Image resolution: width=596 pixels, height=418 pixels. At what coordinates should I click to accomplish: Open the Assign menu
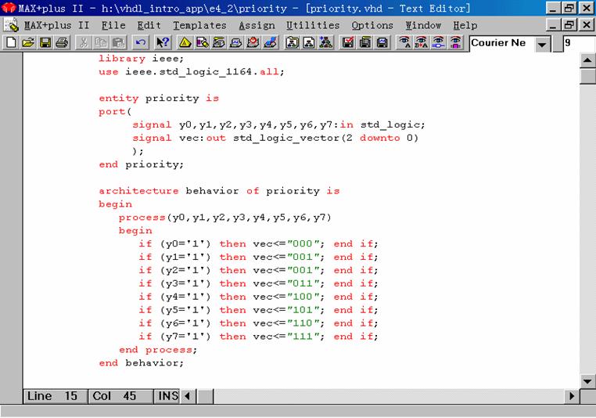tap(257, 26)
